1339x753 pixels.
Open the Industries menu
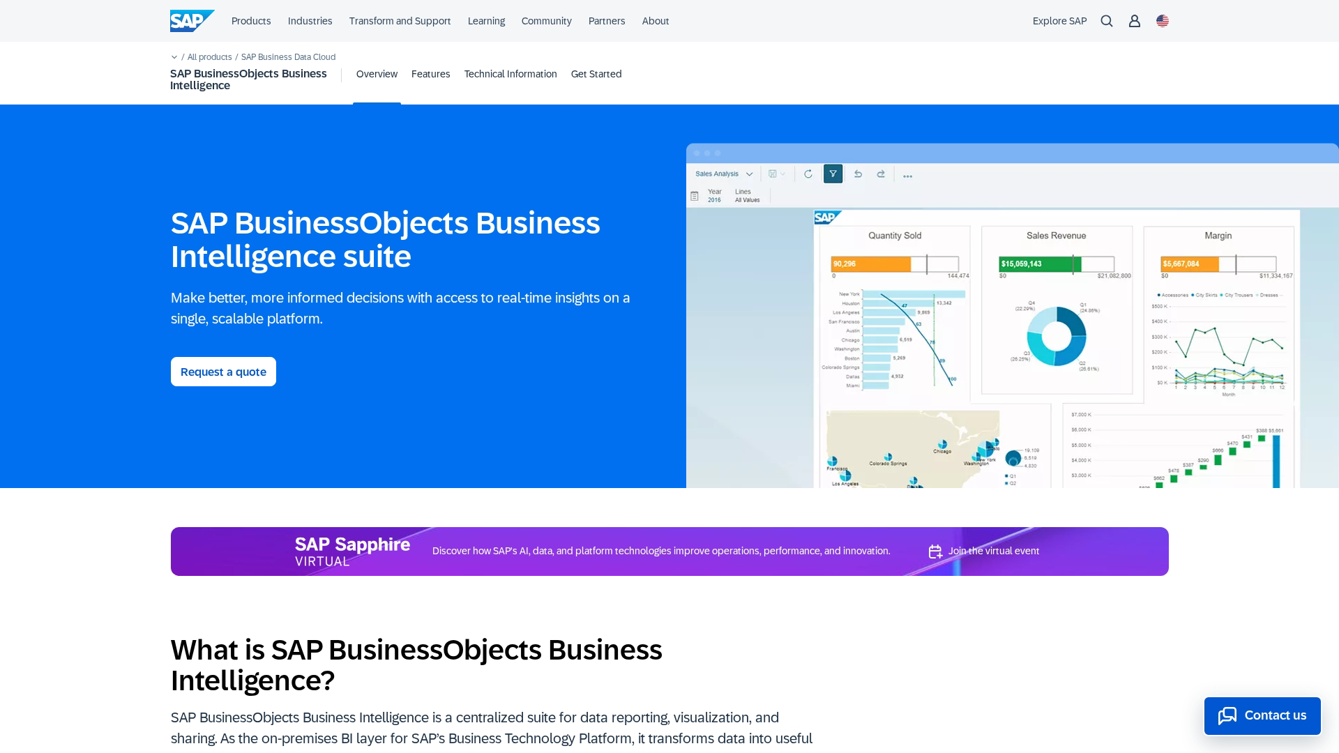(x=310, y=21)
